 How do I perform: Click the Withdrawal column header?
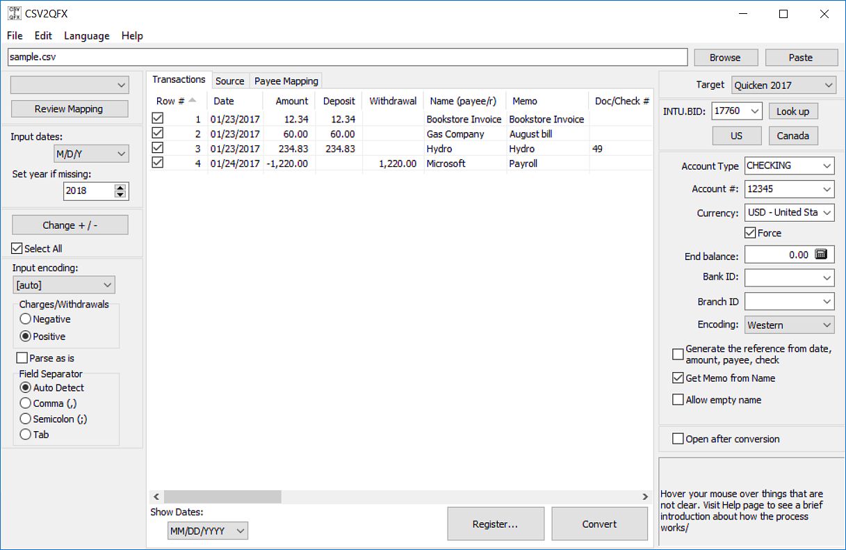tap(393, 101)
